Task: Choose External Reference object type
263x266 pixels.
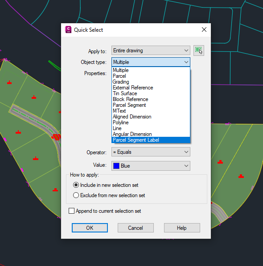Action: click(x=151, y=88)
